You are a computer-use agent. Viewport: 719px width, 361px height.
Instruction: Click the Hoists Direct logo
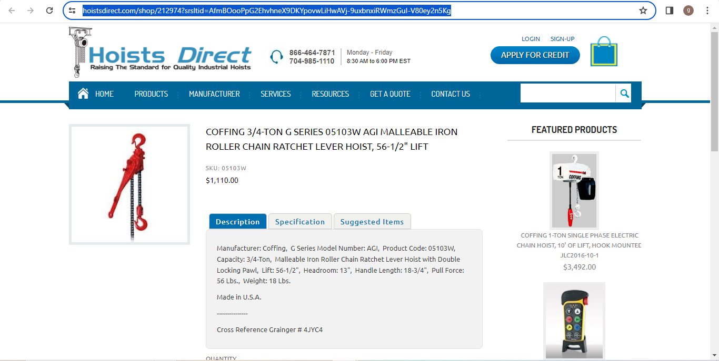pos(160,53)
